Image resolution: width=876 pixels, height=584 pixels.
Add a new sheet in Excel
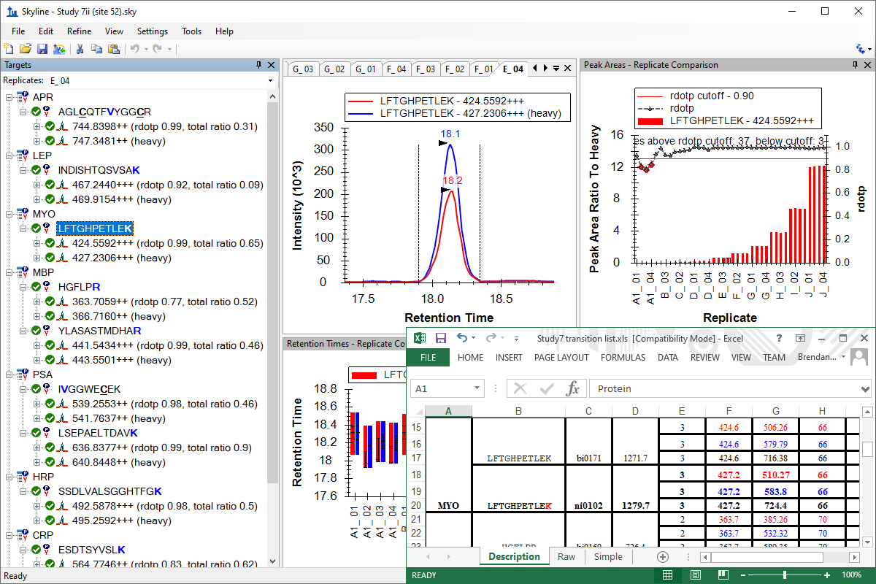[663, 557]
